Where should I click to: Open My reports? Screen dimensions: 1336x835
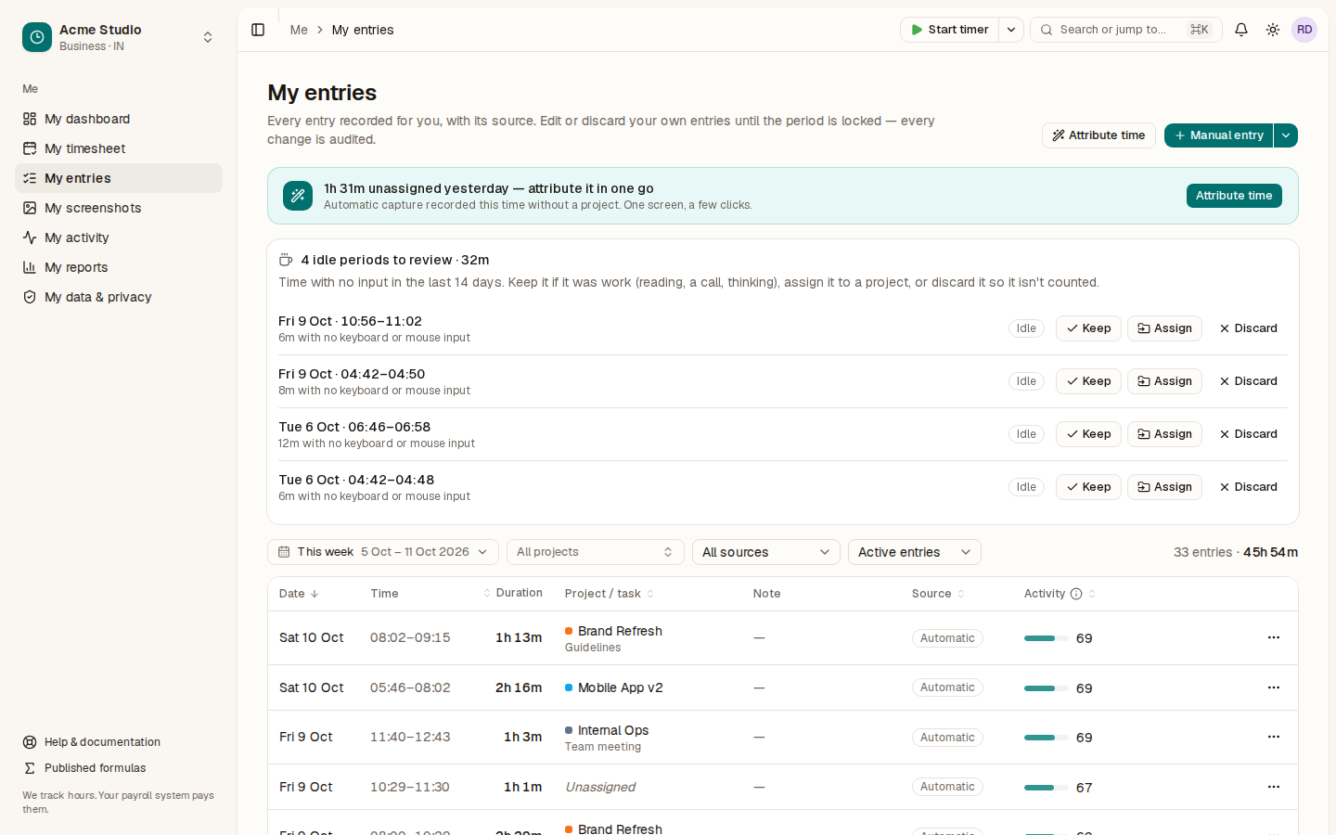[x=119, y=267]
